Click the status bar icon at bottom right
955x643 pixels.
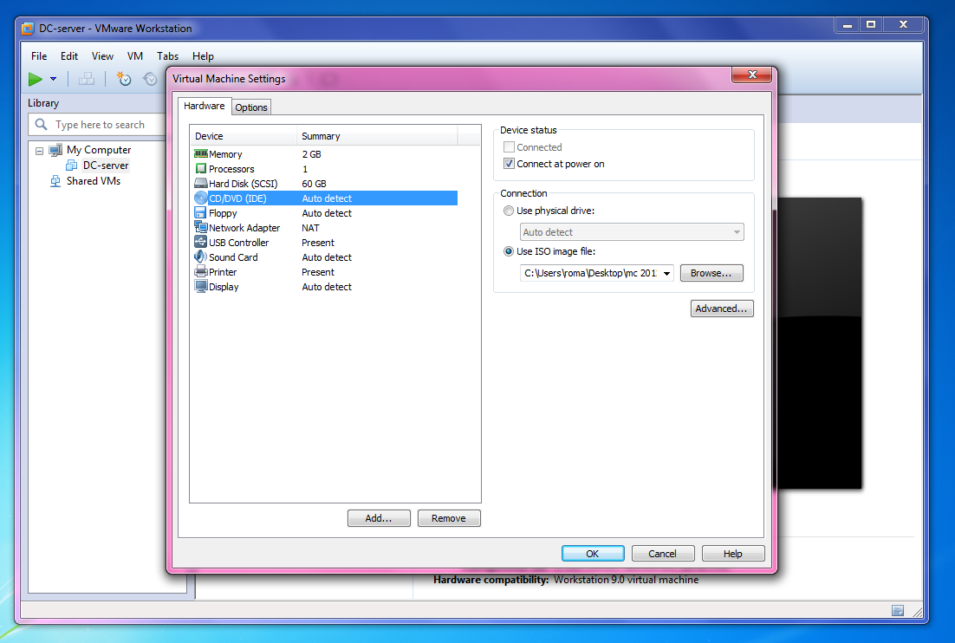point(898,611)
